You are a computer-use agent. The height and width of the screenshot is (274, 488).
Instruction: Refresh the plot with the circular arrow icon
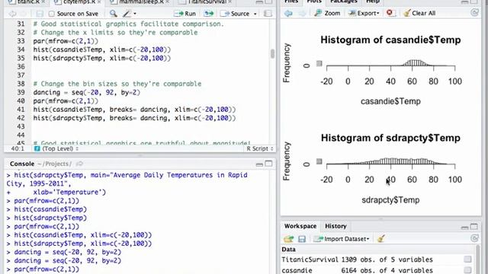[474, 13]
